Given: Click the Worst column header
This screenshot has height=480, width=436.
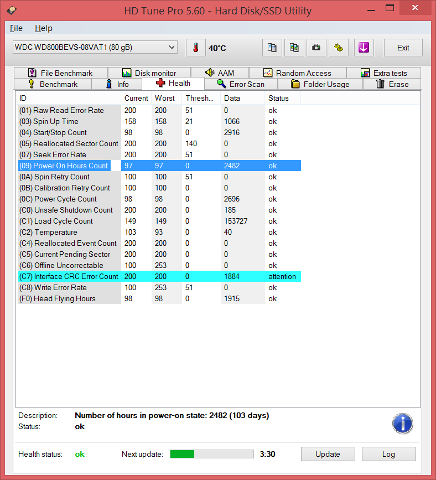Looking at the screenshot, I should 167,98.
